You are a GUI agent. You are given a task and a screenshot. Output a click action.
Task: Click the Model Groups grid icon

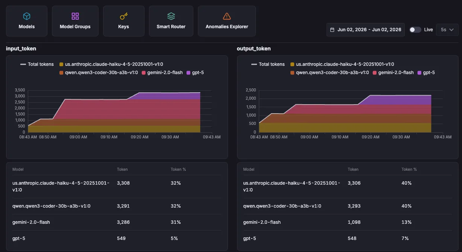coord(75,16)
